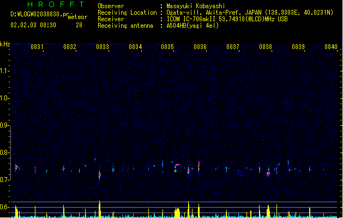Click the Ogata-vill. Akita-Pref. JAPAN location text
The height and width of the screenshot is (218, 343).
tap(250, 13)
